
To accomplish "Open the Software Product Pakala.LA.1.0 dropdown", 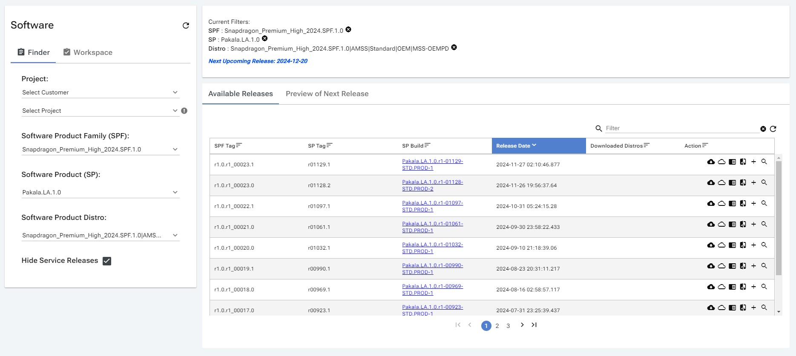I will point(101,192).
